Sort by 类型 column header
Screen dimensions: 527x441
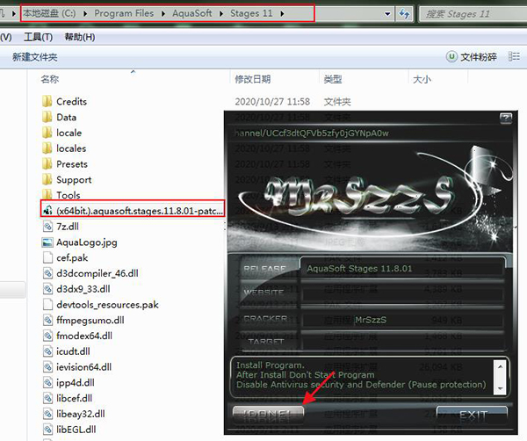[x=333, y=79]
